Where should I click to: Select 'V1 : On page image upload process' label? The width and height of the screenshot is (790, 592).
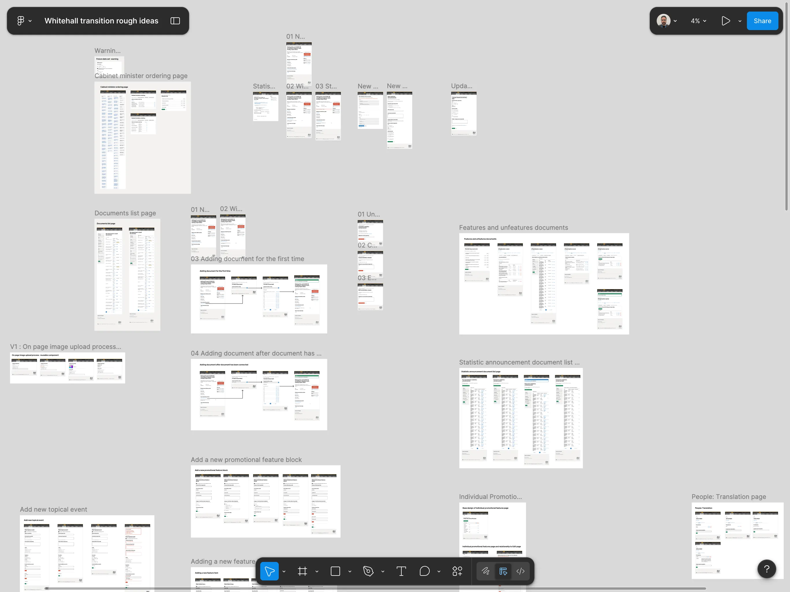point(65,346)
